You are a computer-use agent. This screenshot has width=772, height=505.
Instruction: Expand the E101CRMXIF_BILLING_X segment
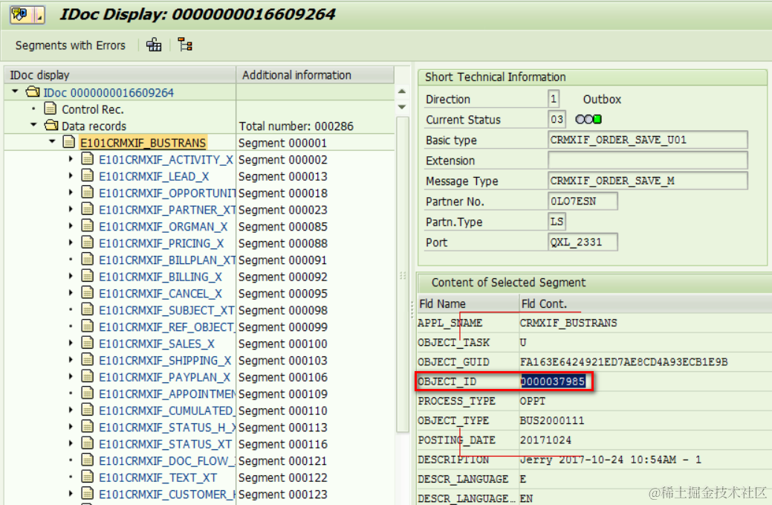tap(71, 277)
